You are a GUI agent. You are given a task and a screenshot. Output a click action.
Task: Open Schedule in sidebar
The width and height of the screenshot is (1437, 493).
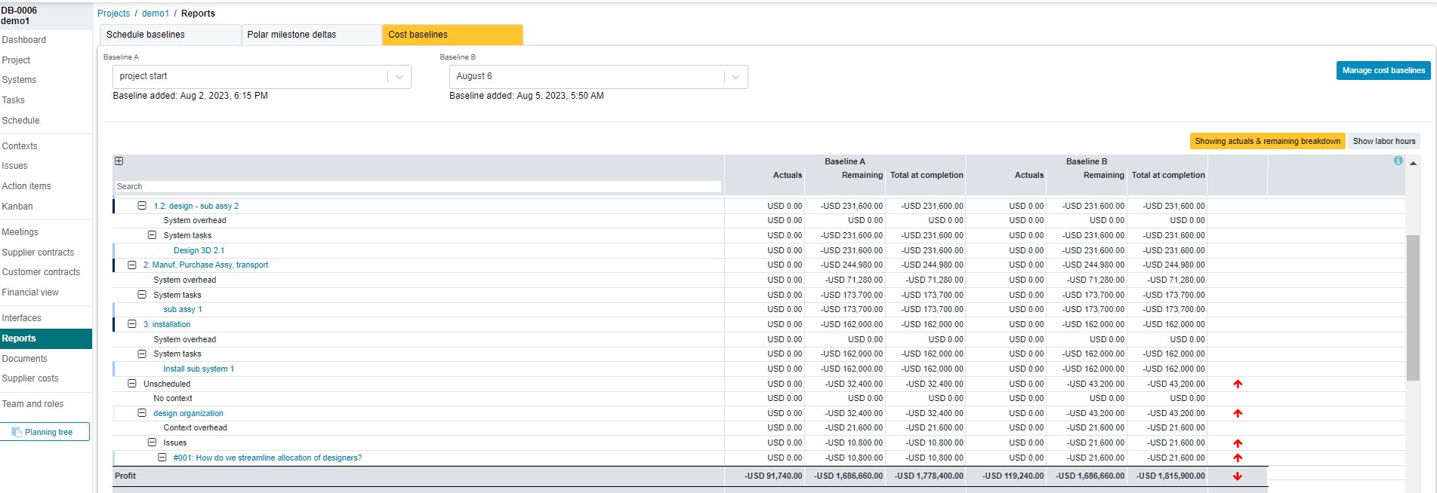(x=20, y=121)
